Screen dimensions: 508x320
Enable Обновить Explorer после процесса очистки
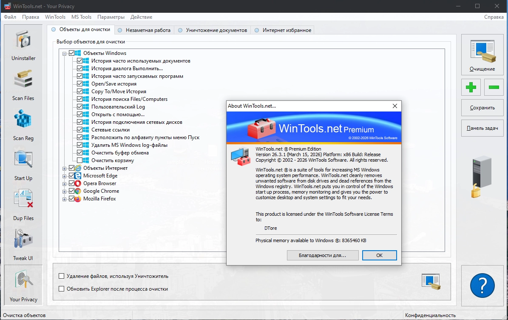click(x=61, y=289)
